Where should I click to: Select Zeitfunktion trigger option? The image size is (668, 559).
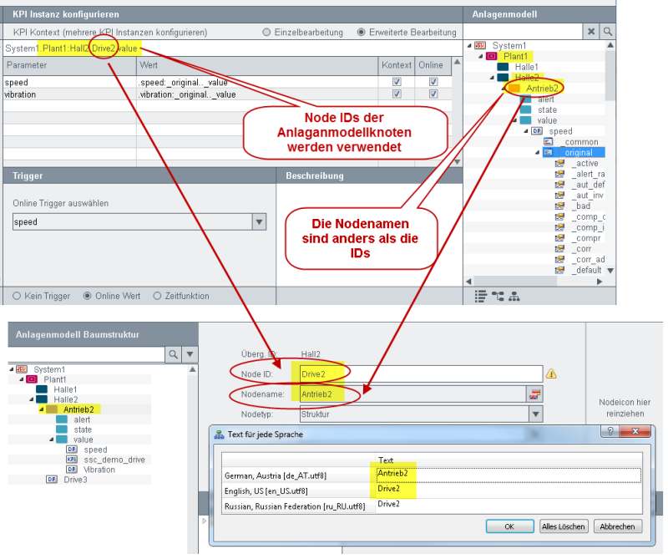[x=157, y=296]
